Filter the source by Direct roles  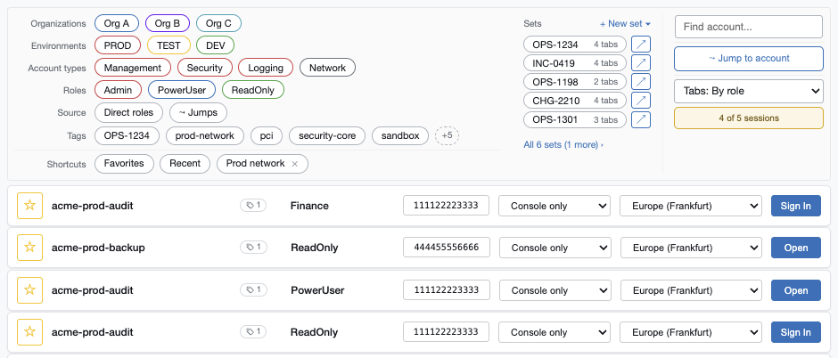(x=128, y=112)
